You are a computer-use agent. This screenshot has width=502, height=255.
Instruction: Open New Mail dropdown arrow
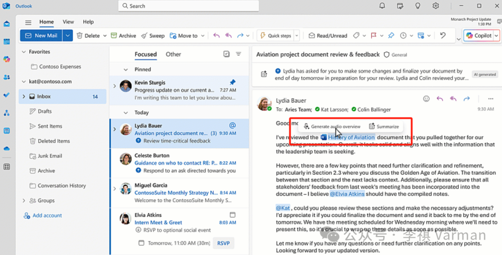pos(67,35)
